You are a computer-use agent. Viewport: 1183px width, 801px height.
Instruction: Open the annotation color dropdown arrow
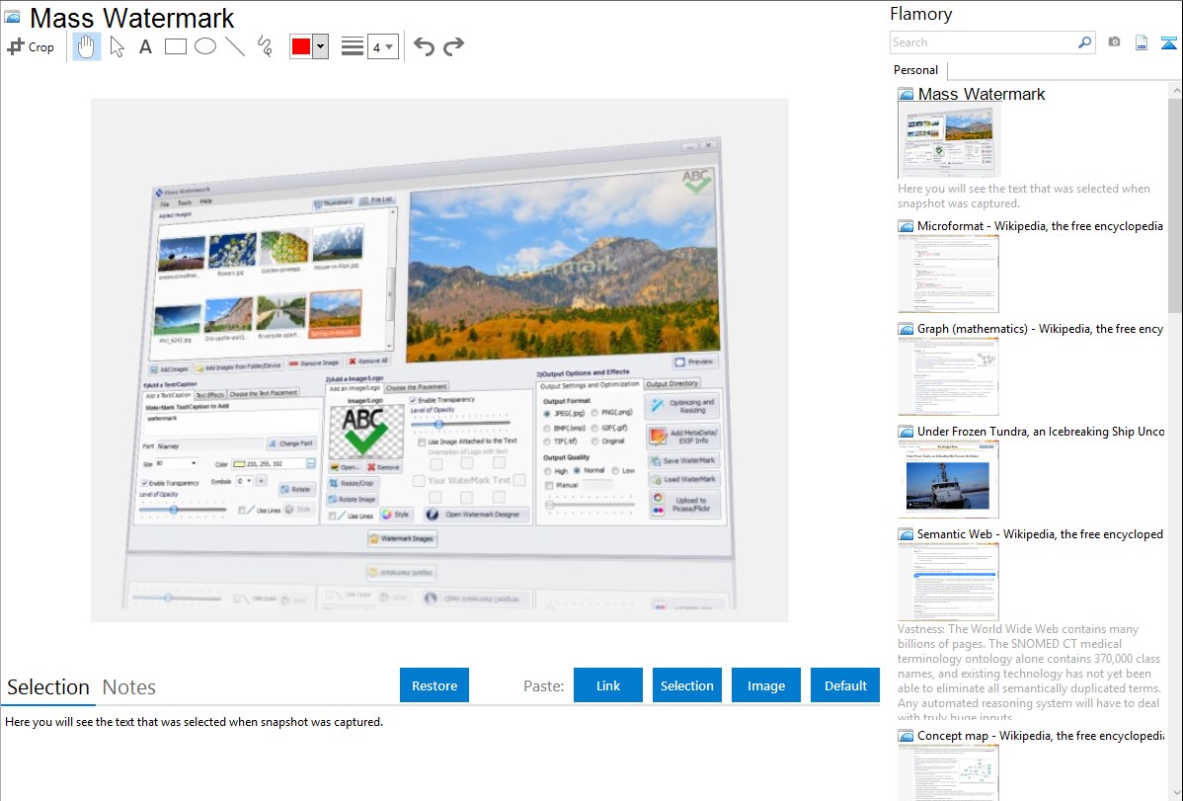click(x=321, y=46)
